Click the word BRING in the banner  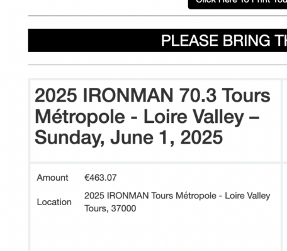247,40
